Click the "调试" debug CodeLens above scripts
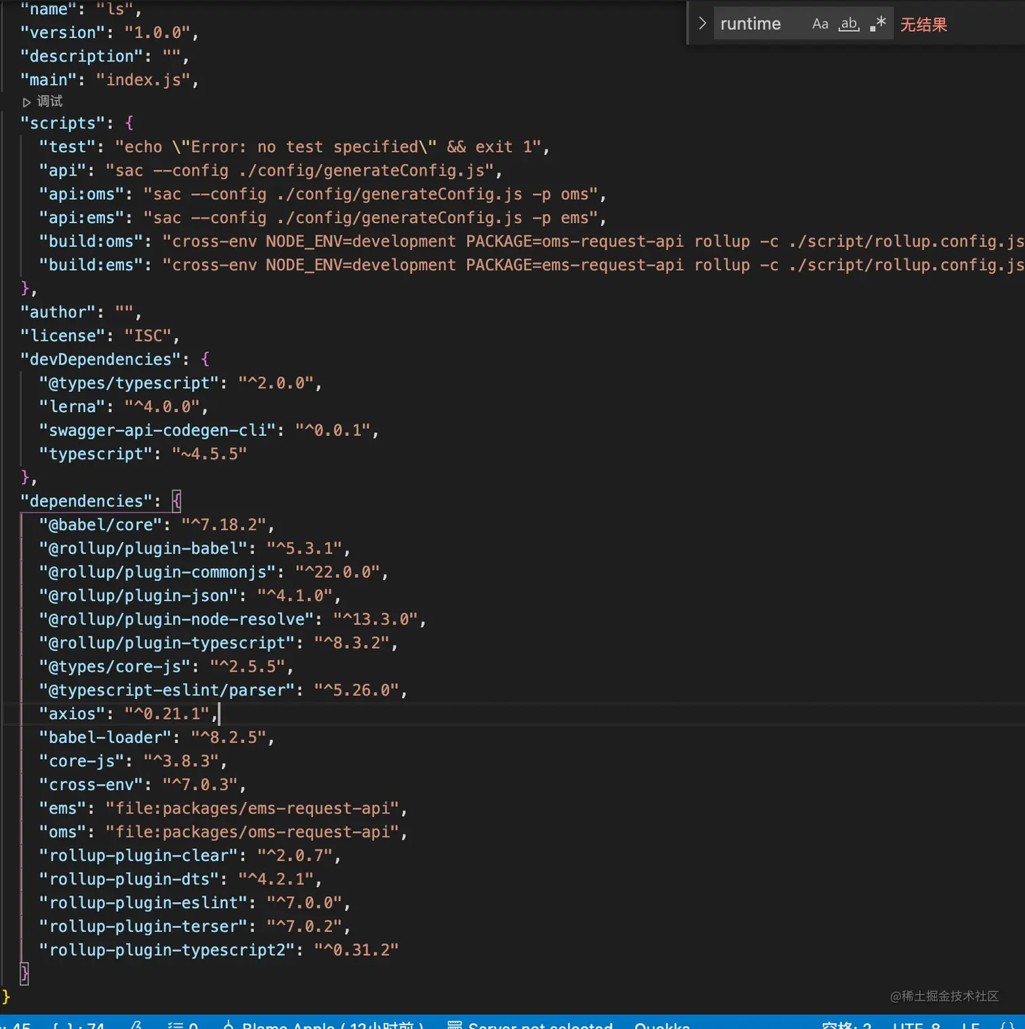This screenshot has height=1029, width=1025. [43, 102]
